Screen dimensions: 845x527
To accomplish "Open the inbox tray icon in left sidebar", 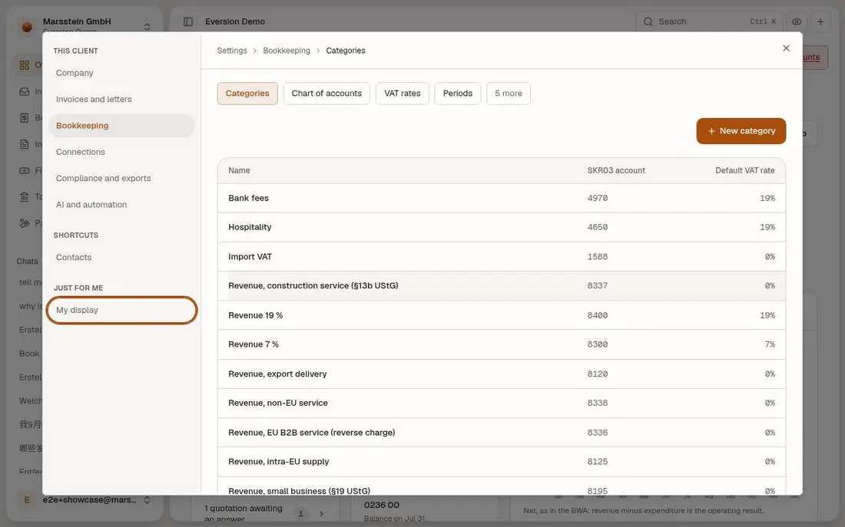I will [25, 91].
